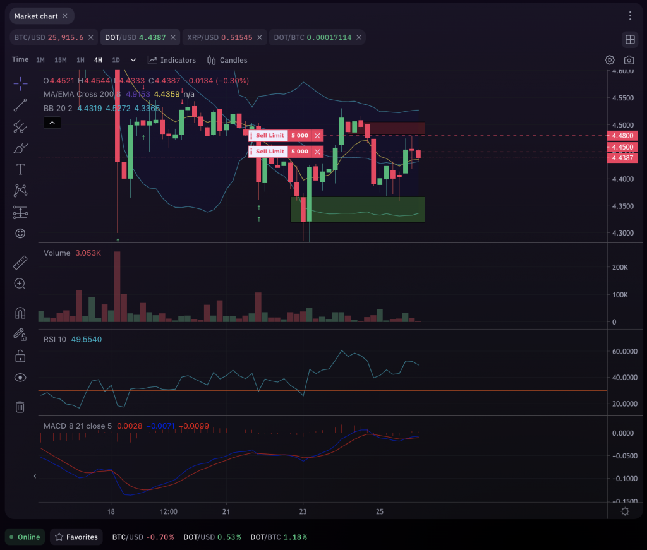Screen dimensions: 647x550
Task: Close the BTC/USD tab
Action: 91,37
